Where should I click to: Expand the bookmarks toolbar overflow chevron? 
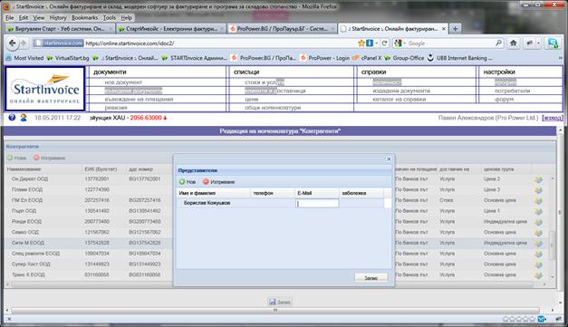pos(561,58)
